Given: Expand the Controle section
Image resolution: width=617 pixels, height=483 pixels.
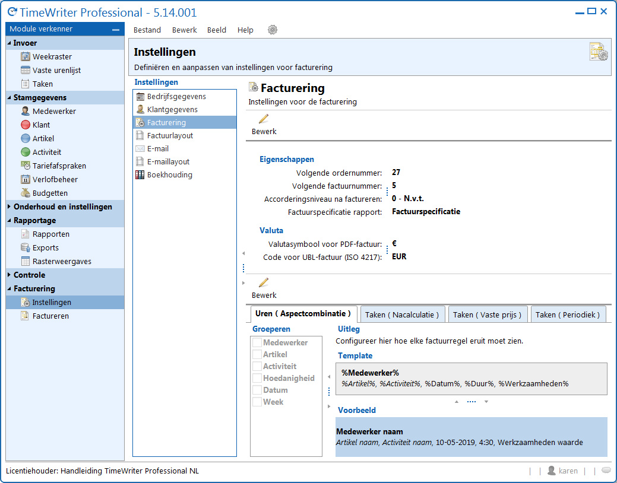Looking at the screenshot, I should (9, 275).
